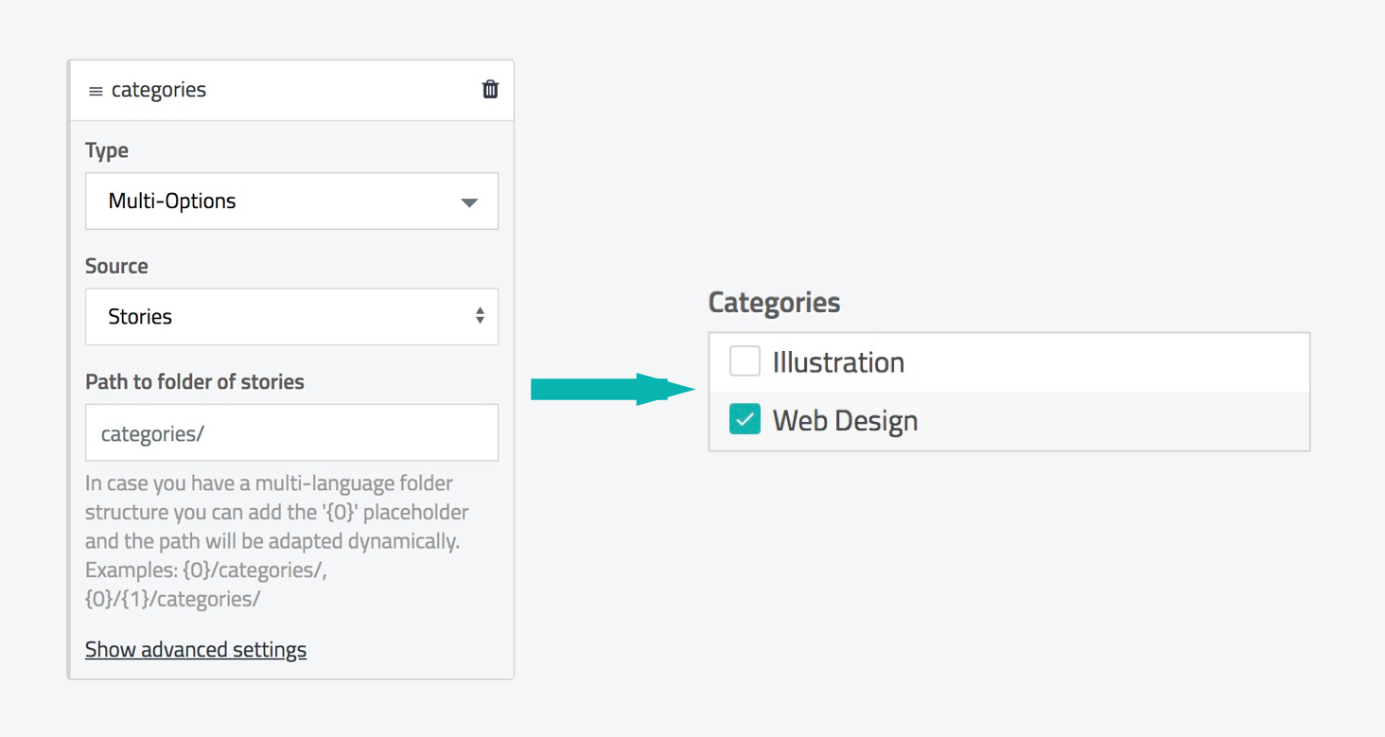Image resolution: width=1385 pixels, height=737 pixels.
Task: Open the Stories Source dropdown
Action: click(291, 317)
